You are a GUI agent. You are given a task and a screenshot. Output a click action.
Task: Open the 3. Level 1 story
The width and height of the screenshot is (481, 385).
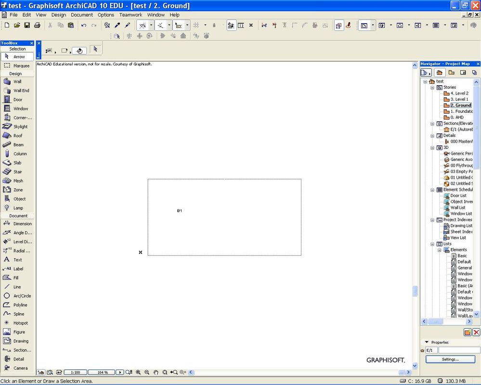pyautogui.click(x=459, y=99)
